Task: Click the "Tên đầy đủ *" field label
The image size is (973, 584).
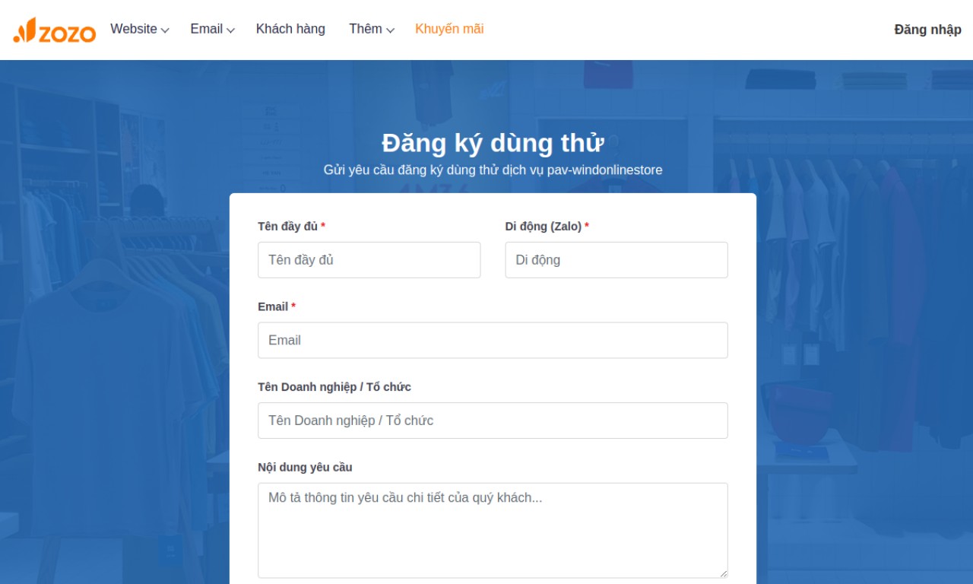Action: [291, 227]
